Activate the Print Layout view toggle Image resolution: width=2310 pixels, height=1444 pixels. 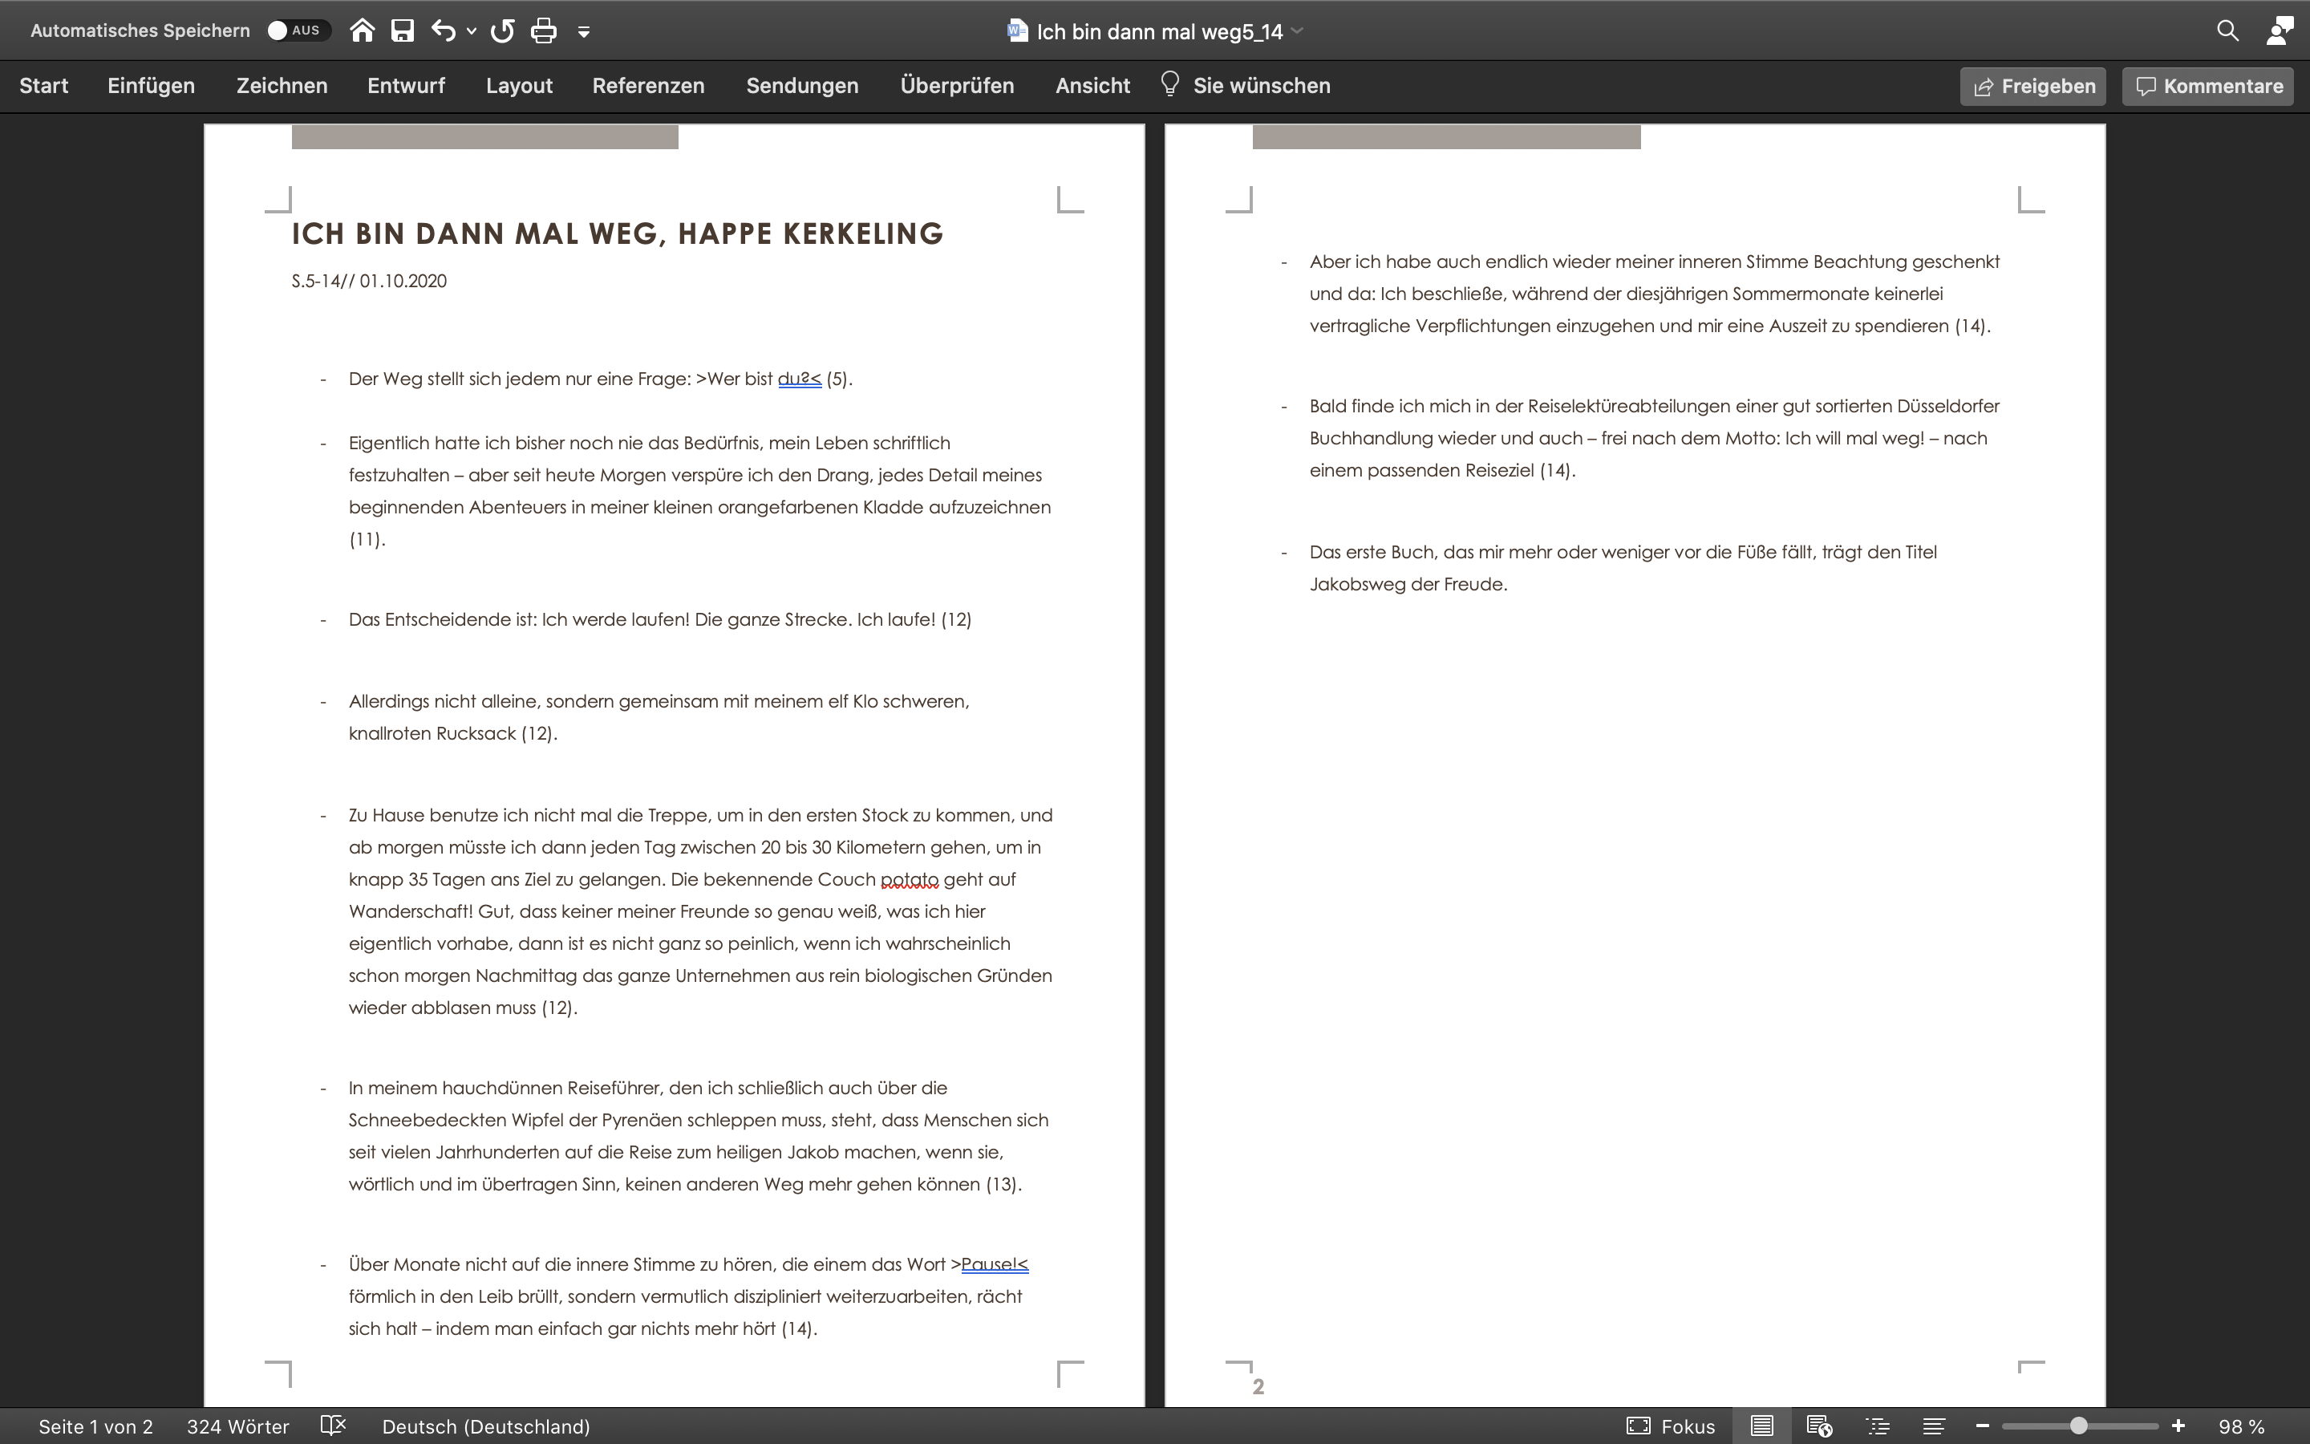point(1762,1426)
